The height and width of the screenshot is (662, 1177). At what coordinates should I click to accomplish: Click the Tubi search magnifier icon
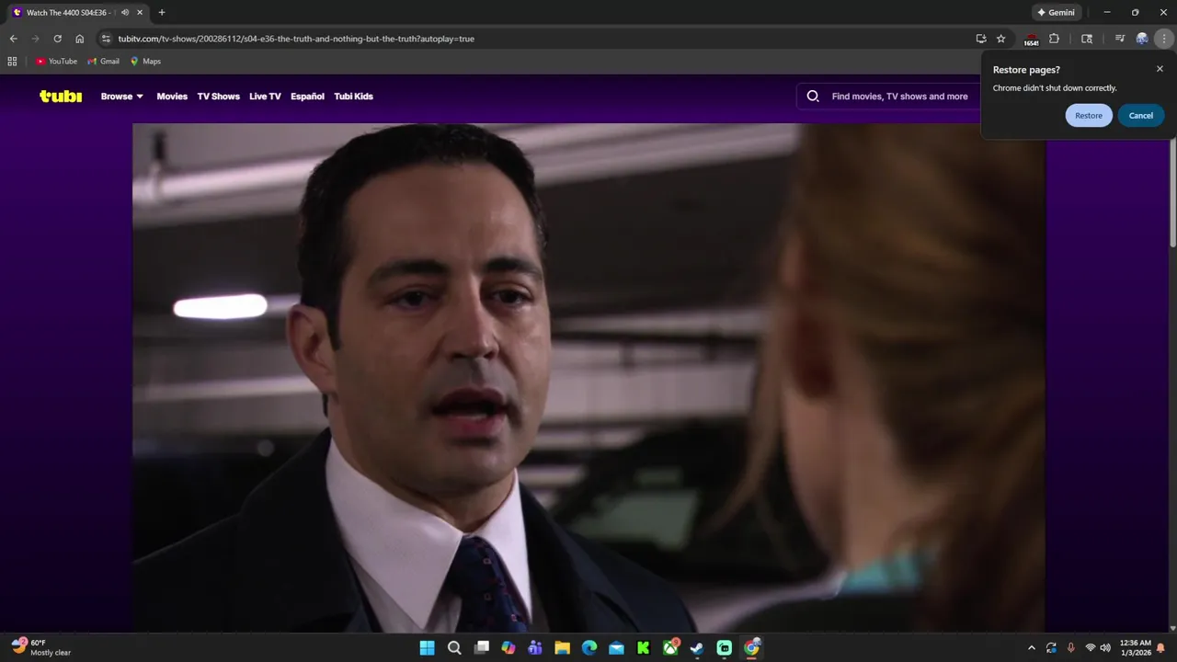click(x=813, y=96)
